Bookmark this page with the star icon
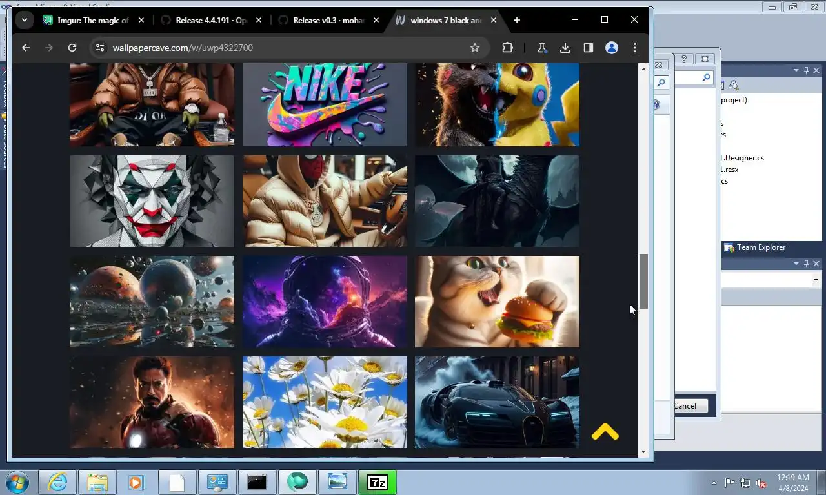This screenshot has width=826, height=495. tap(475, 48)
